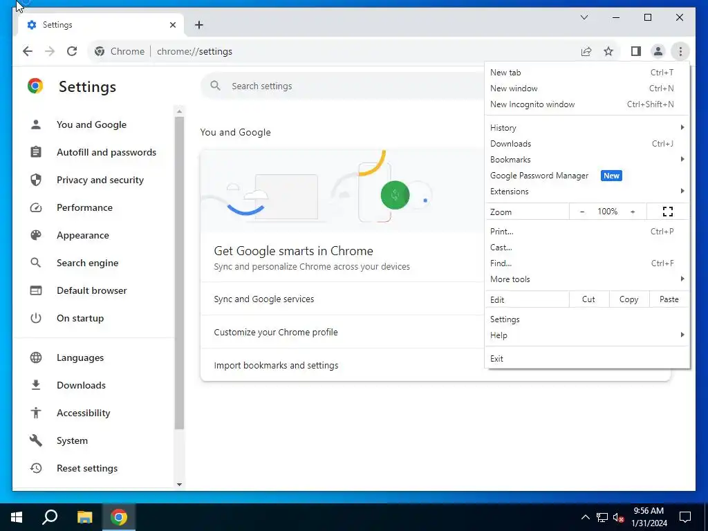Open Settings from the Chrome menu
Viewport: 708px width, 531px height.
[x=587, y=319]
